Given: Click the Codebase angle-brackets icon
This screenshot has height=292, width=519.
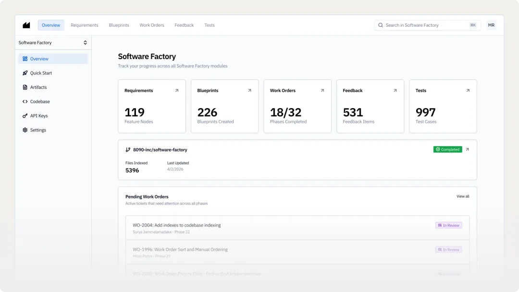Looking at the screenshot, I should tap(25, 101).
